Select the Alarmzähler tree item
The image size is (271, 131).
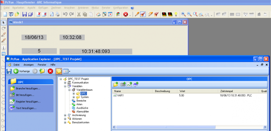pos(83,112)
